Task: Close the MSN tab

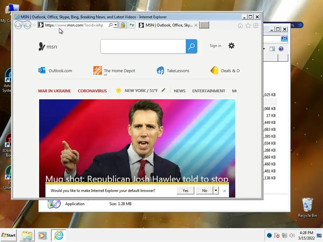Action: (196, 25)
